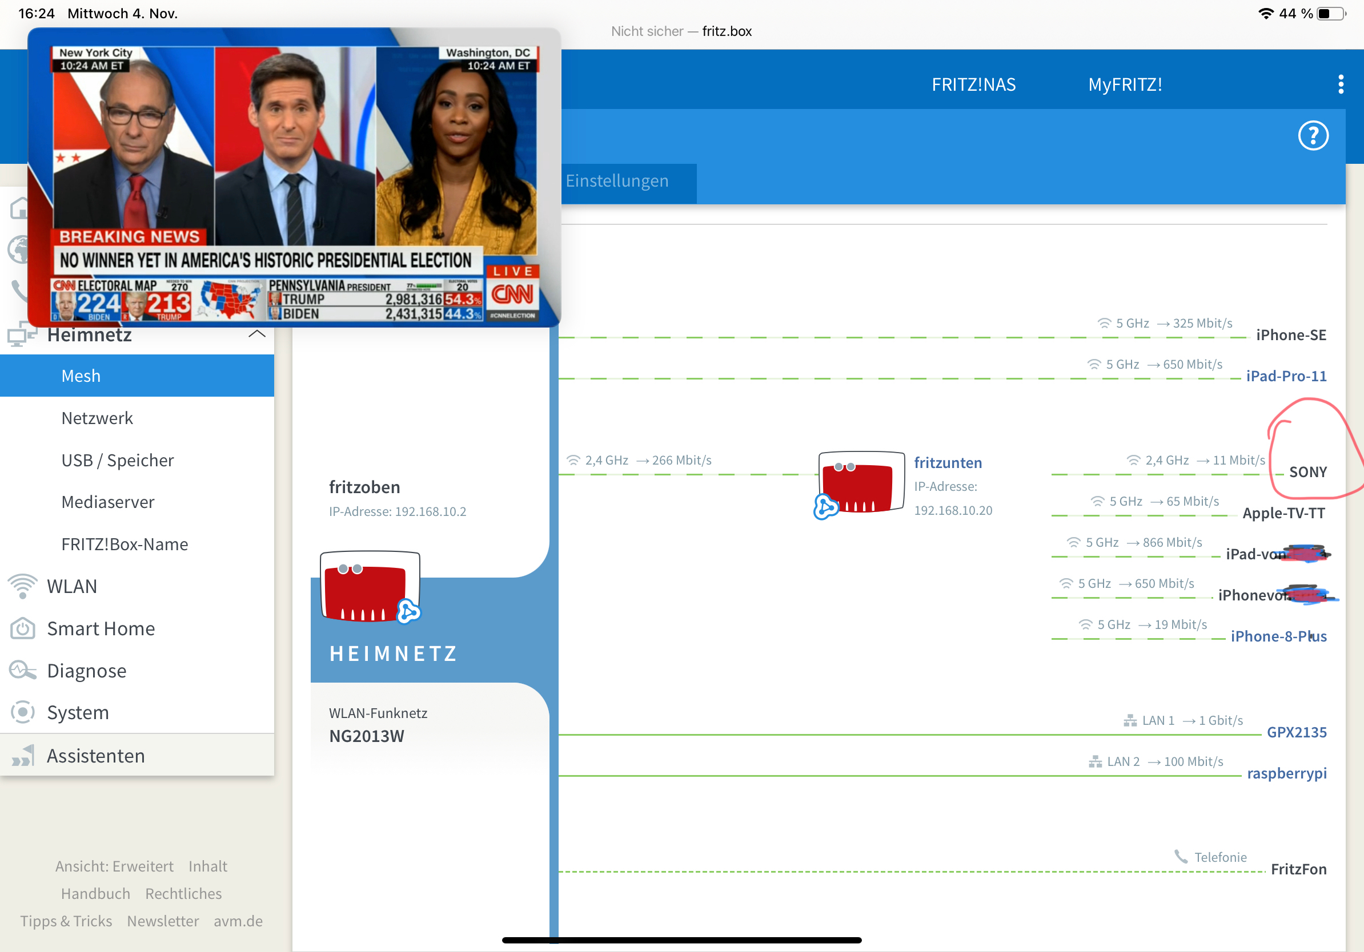The width and height of the screenshot is (1364, 952).
Task: Click the Inhalt footer link
Action: click(208, 866)
